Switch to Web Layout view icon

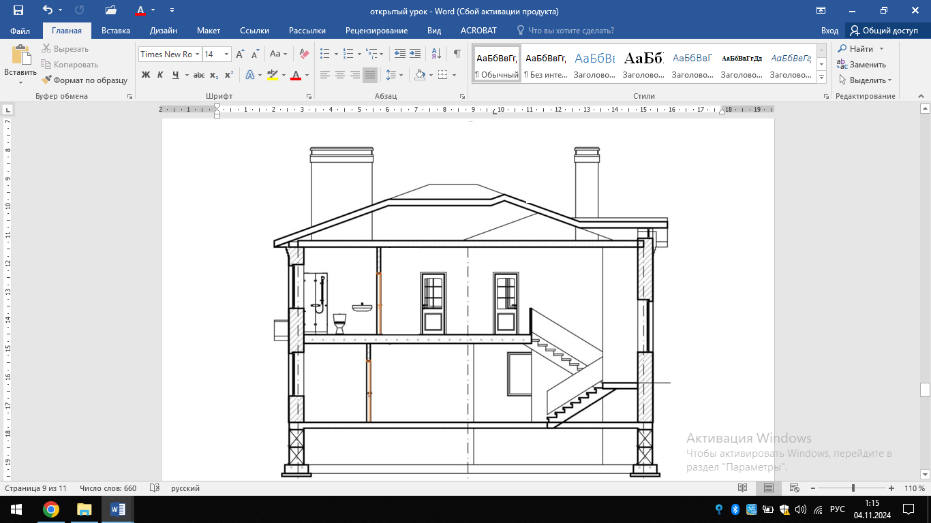pos(795,488)
